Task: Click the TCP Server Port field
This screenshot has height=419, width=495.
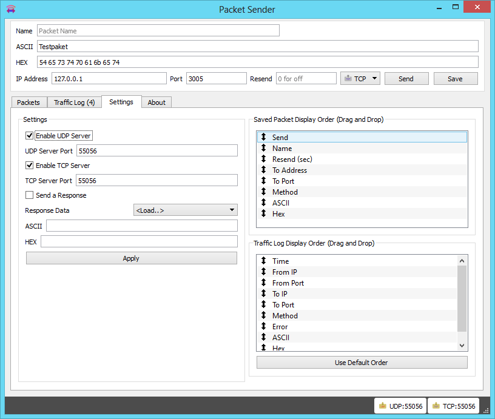Action: point(157,180)
